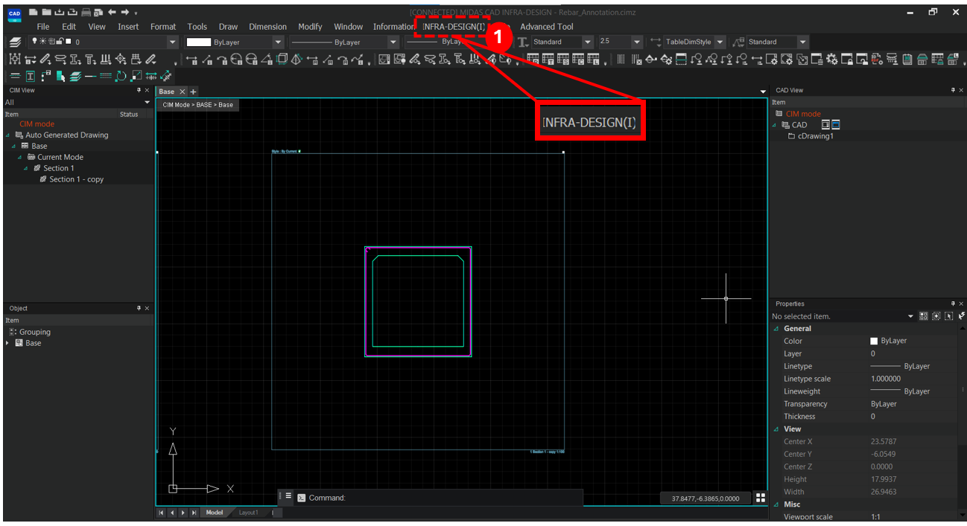
Task: Select the framed text-cursor icon in the third toolbar row
Action: pos(31,76)
